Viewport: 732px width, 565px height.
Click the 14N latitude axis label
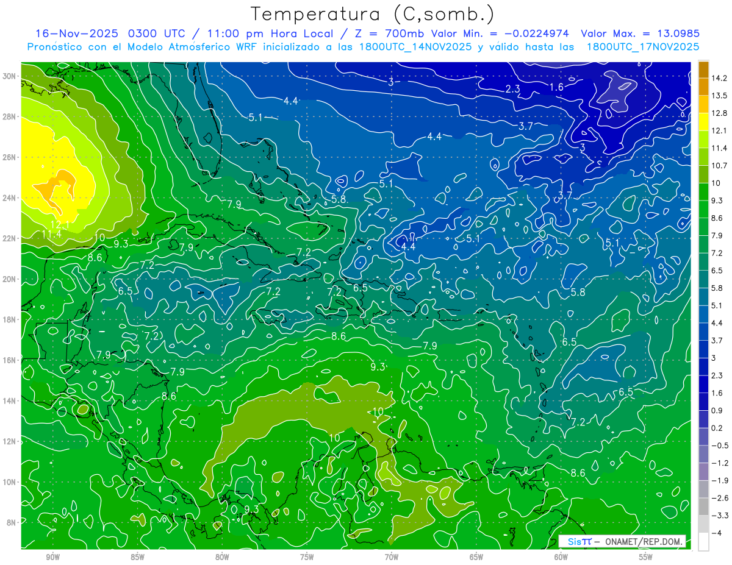coord(9,400)
